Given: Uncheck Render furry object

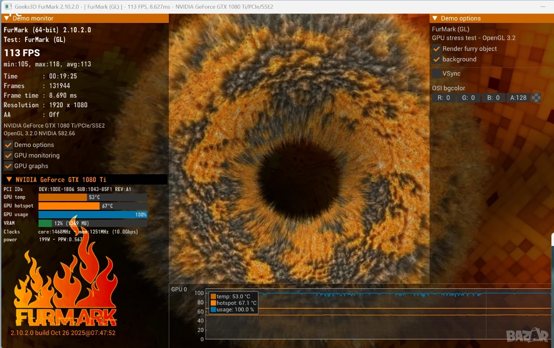Looking at the screenshot, I should [x=437, y=49].
